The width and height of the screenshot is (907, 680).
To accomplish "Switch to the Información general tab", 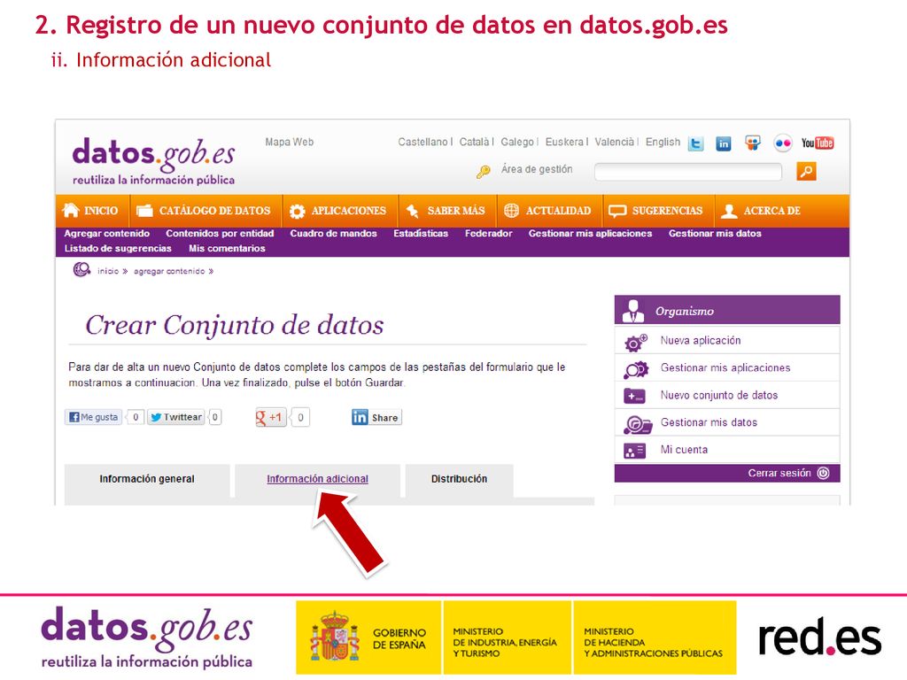I will click(147, 479).
